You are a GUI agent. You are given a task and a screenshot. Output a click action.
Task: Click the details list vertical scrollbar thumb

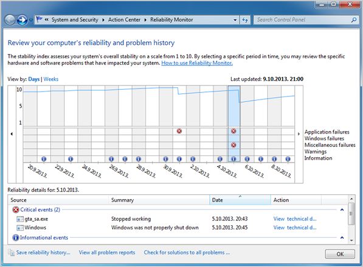tap(351, 214)
